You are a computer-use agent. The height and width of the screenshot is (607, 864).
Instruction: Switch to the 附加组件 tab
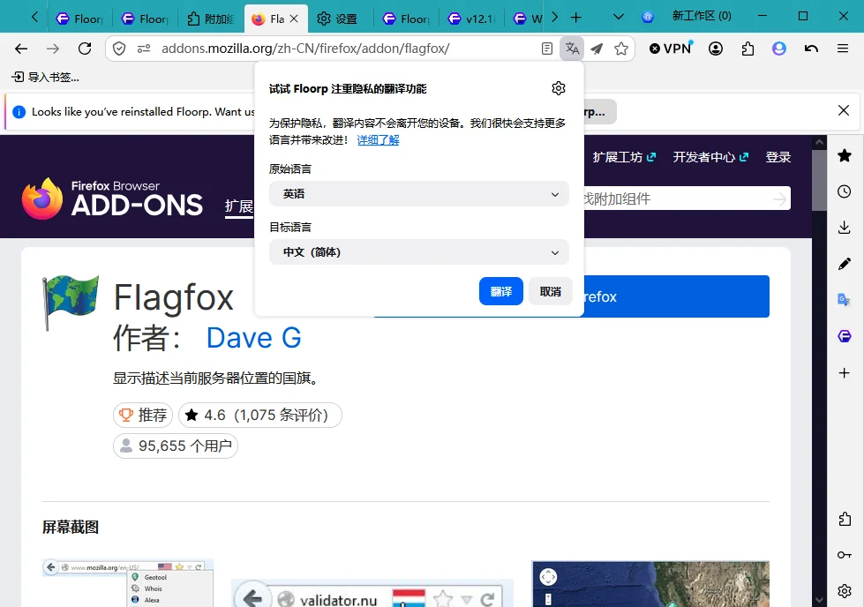tap(212, 19)
